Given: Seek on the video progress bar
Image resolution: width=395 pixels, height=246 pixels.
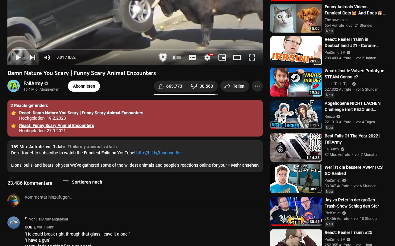Looking at the screenshot, I should coord(135,50).
